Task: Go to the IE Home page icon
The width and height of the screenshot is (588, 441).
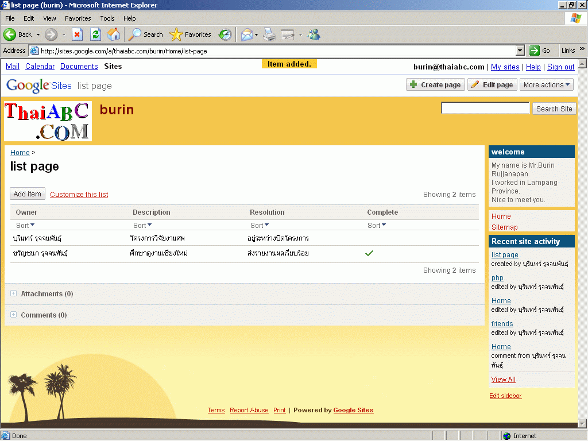Action: (114, 34)
